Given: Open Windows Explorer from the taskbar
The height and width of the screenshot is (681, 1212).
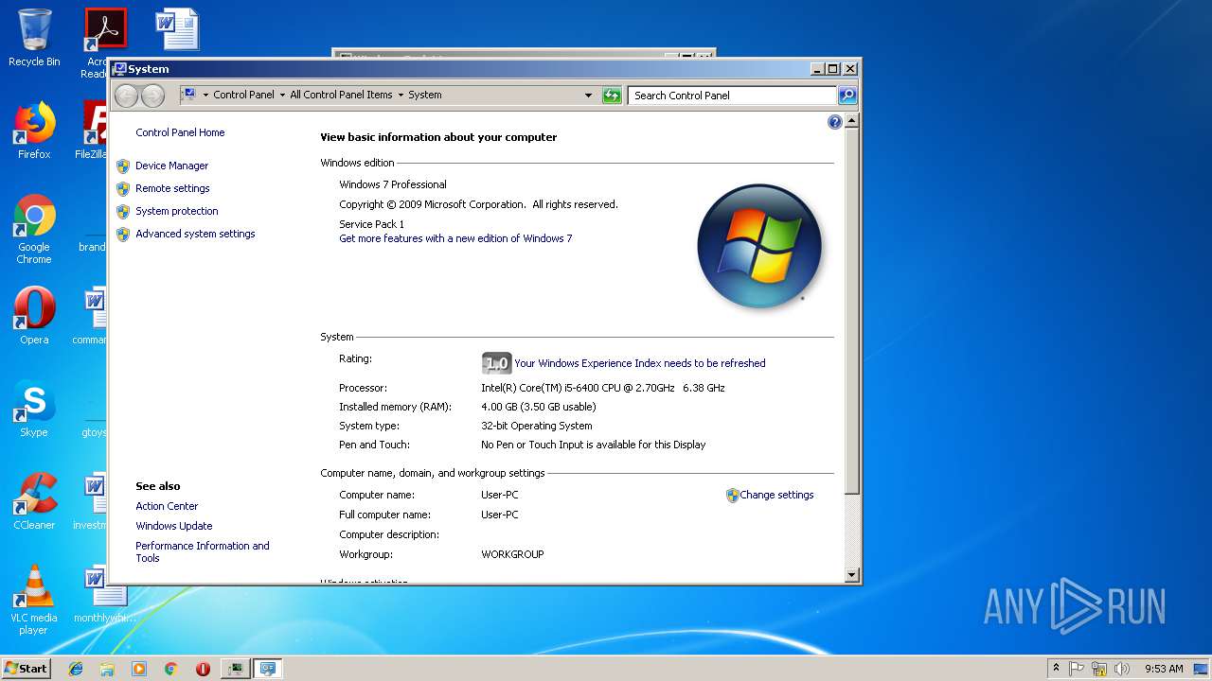Looking at the screenshot, I should tap(107, 669).
